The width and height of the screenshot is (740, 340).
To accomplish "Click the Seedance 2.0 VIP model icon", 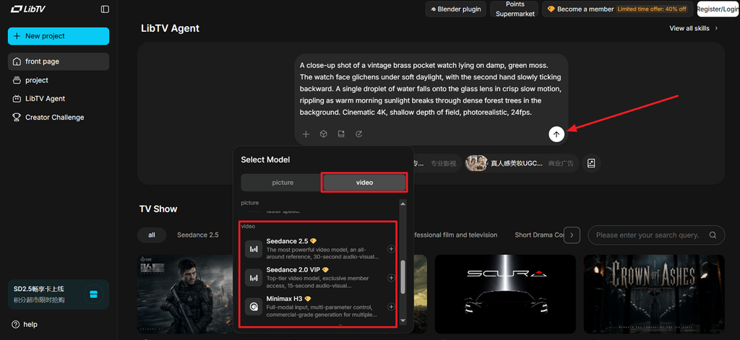I will [254, 278].
